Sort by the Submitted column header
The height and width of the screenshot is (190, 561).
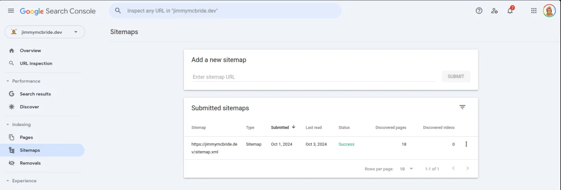(x=280, y=128)
